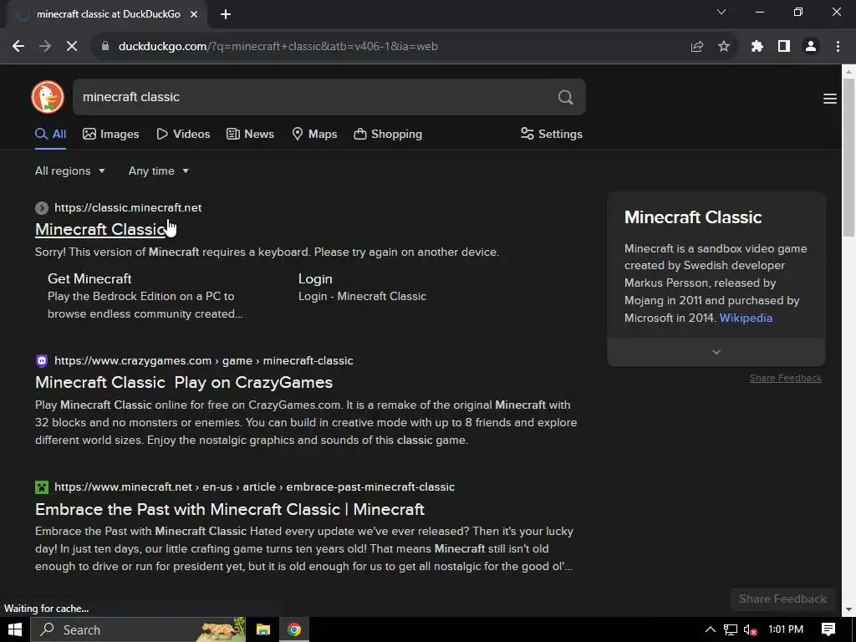Viewport: 856px width, 642px height.
Task: Open the Windows Start menu
Action: [x=15, y=629]
